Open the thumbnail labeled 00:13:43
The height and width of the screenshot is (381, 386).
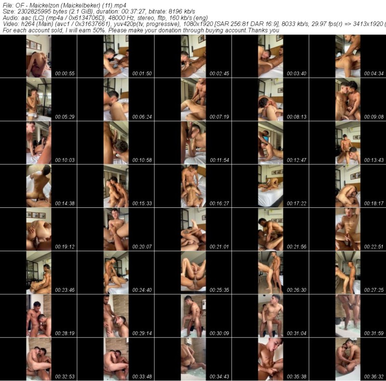[x=347, y=143]
